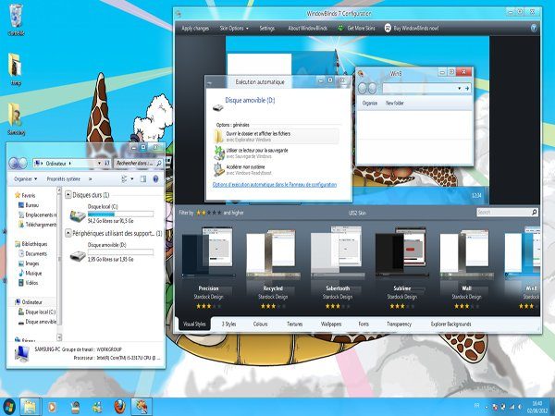Click the Favoris star icon in the sidebar

click(x=18, y=195)
